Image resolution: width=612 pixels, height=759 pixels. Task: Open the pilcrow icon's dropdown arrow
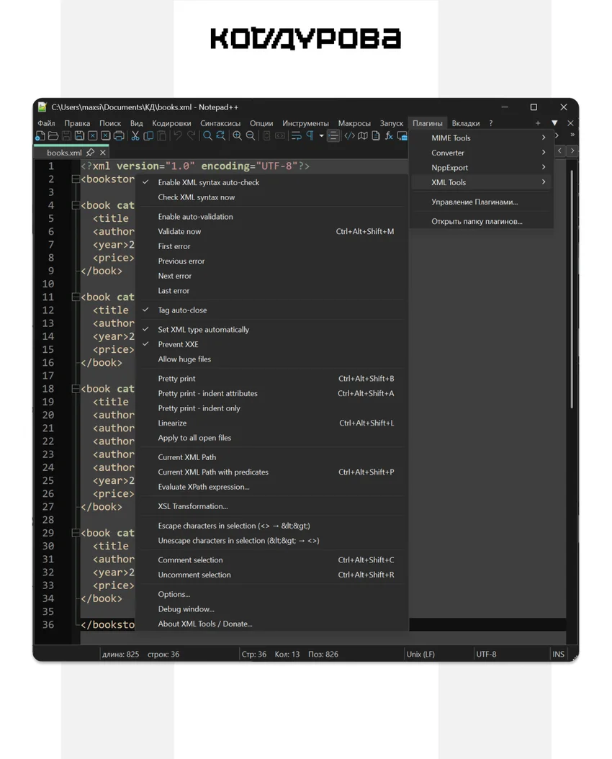click(x=321, y=136)
